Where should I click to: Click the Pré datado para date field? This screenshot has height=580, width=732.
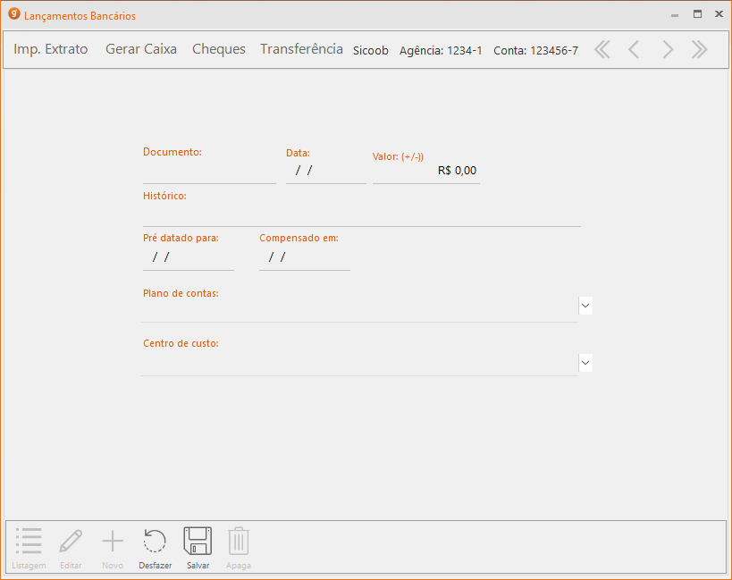(188, 257)
